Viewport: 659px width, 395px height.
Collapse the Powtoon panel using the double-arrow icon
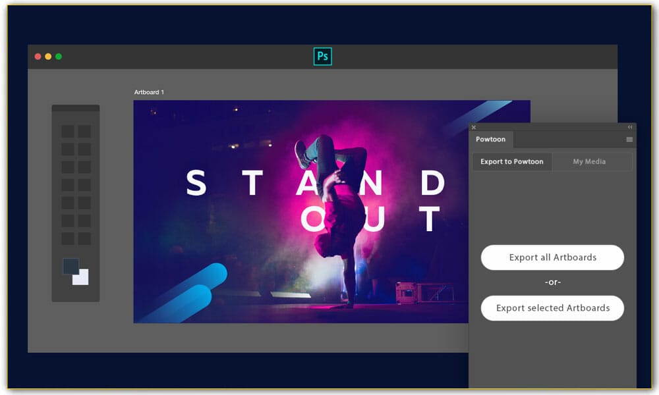coord(630,127)
